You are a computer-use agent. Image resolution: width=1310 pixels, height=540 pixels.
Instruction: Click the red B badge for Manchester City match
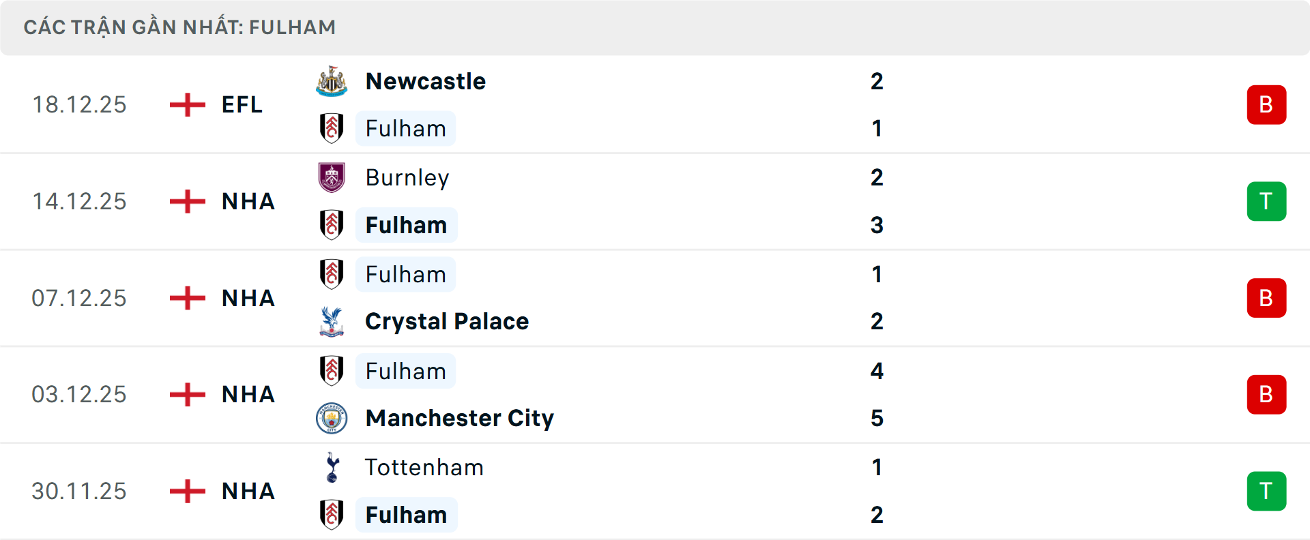(x=1266, y=394)
